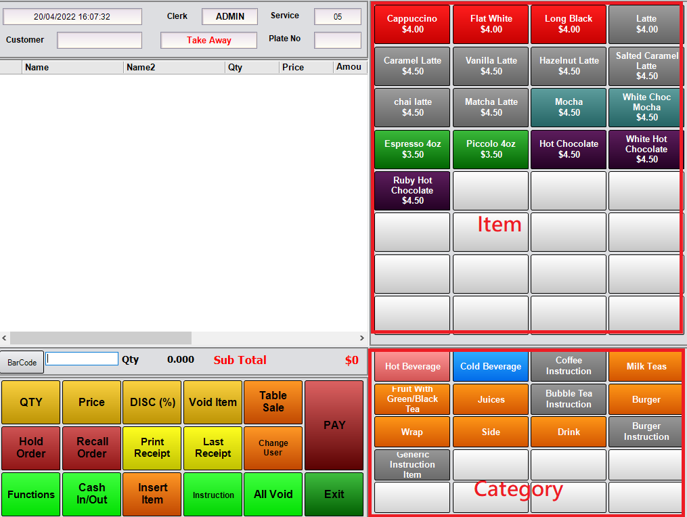
Task: Click Print Receipt
Action: pos(152,448)
